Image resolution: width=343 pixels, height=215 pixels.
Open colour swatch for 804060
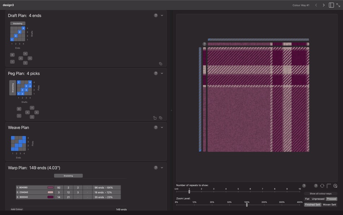(50, 187)
